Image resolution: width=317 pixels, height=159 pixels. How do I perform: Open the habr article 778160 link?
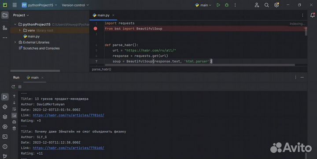(x=69, y=148)
